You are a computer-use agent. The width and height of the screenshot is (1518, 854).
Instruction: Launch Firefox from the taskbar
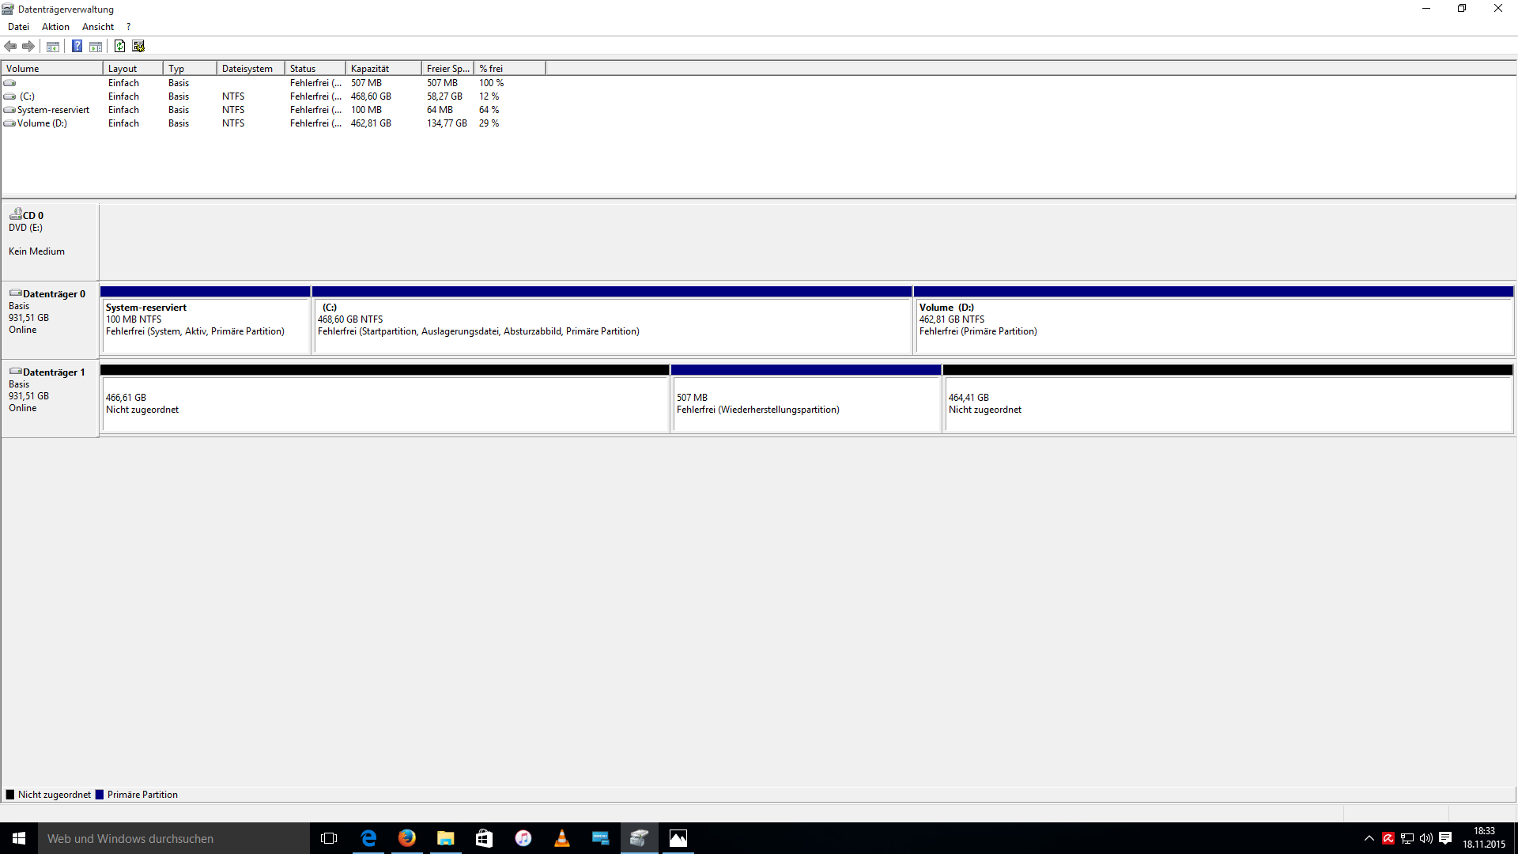[x=406, y=838]
